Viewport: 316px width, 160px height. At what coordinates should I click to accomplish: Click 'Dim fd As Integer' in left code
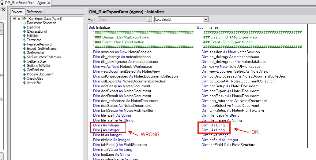[x=107, y=135]
